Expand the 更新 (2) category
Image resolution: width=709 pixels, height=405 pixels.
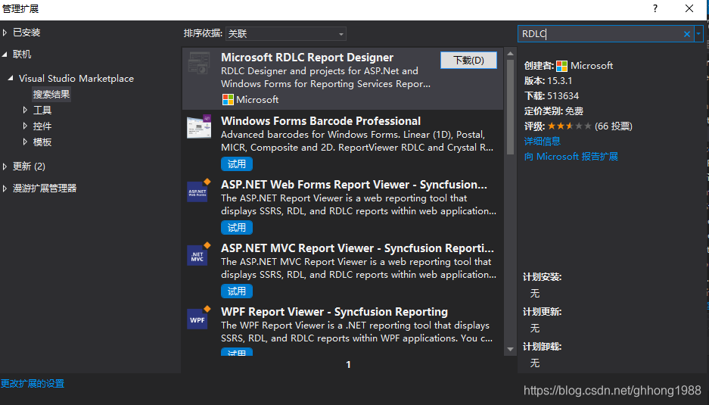click(5, 167)
